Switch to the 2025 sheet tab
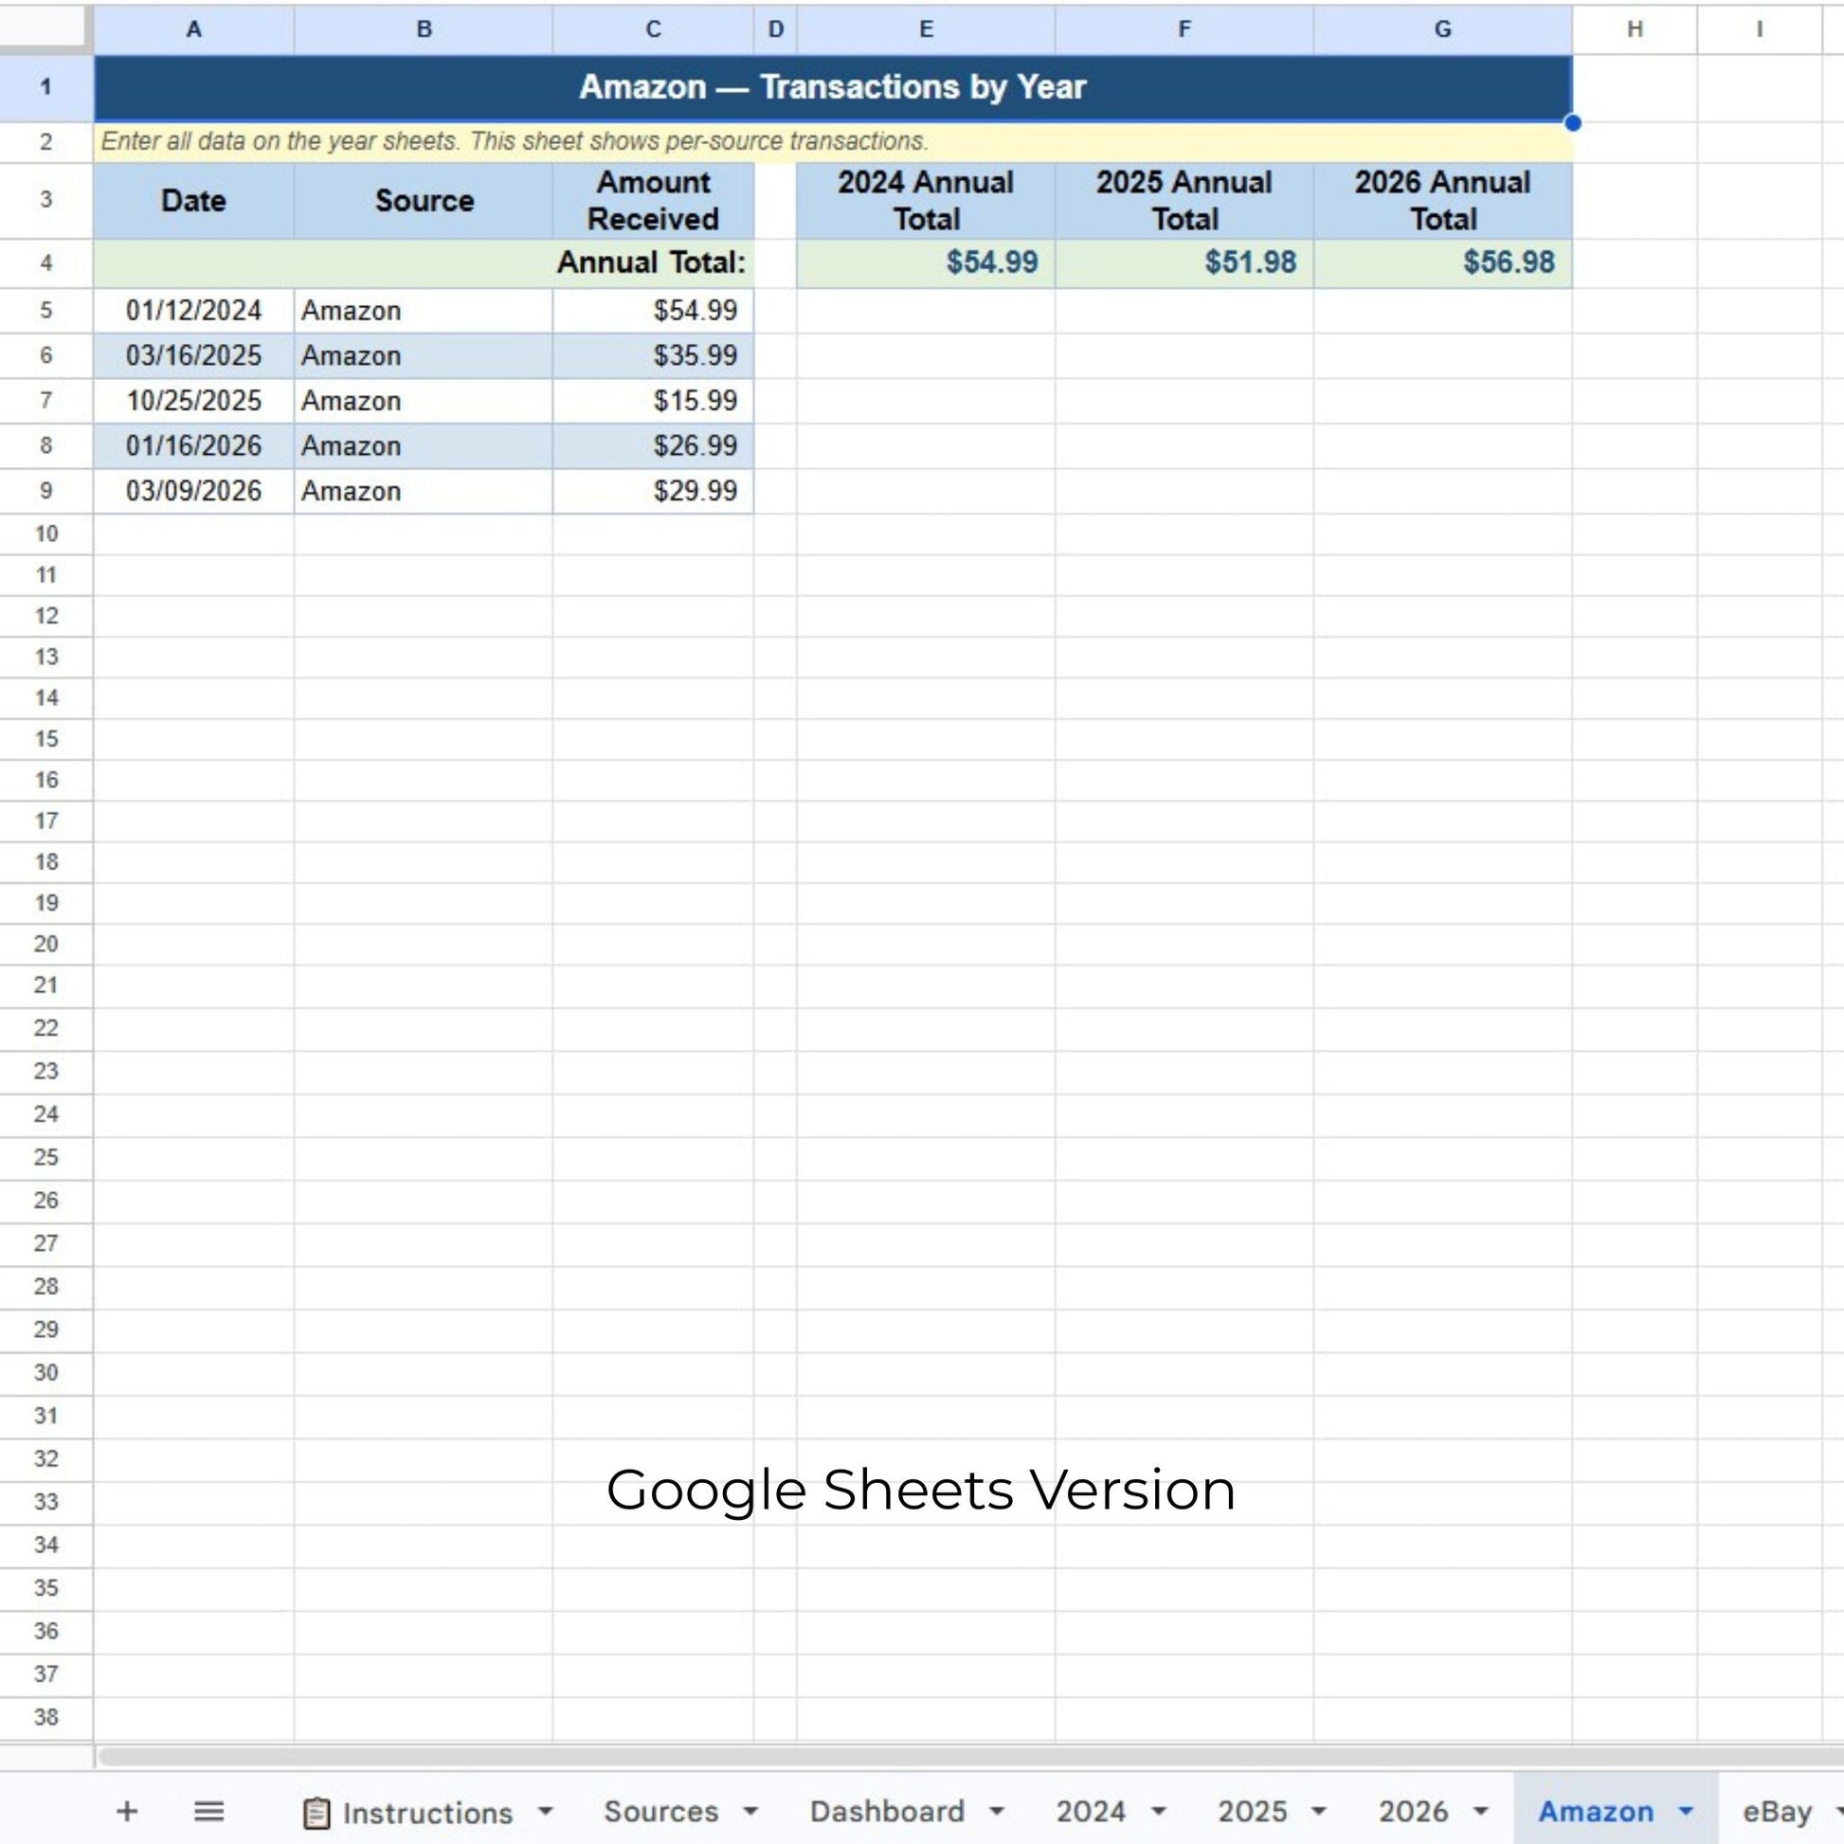The height and width of the screenshot is (1844, 1844). 1253,1811
